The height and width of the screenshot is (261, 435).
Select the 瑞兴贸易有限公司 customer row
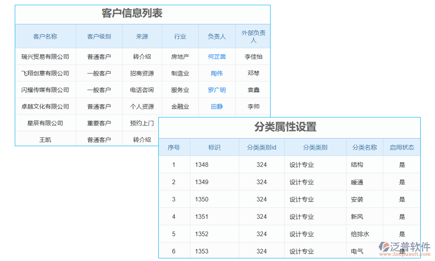click(x=46, y=57)
